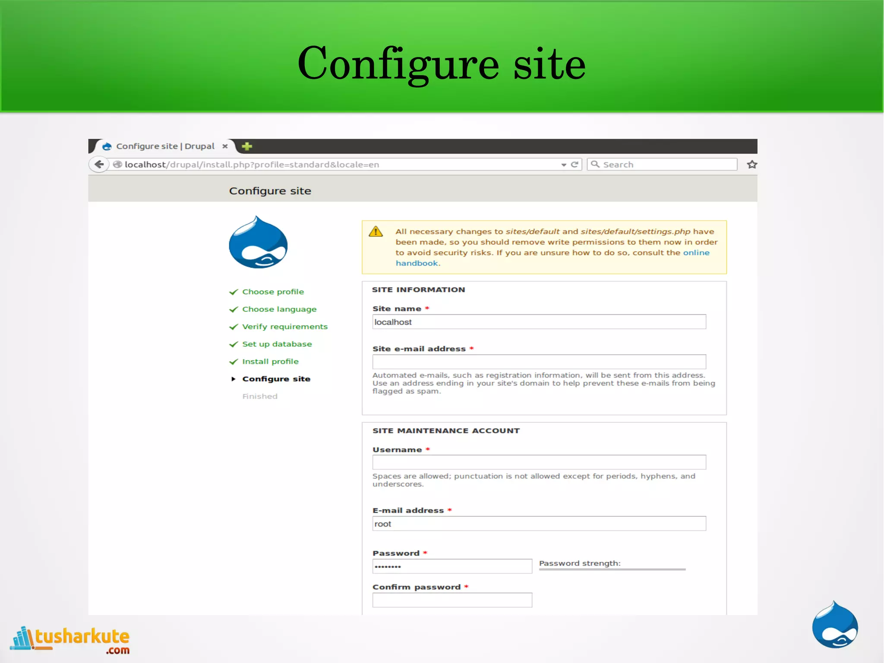Click the arrow marker beside Configure site
Image resolution: width=884 pixels, height=663 pixels.
tap(234, 379)
